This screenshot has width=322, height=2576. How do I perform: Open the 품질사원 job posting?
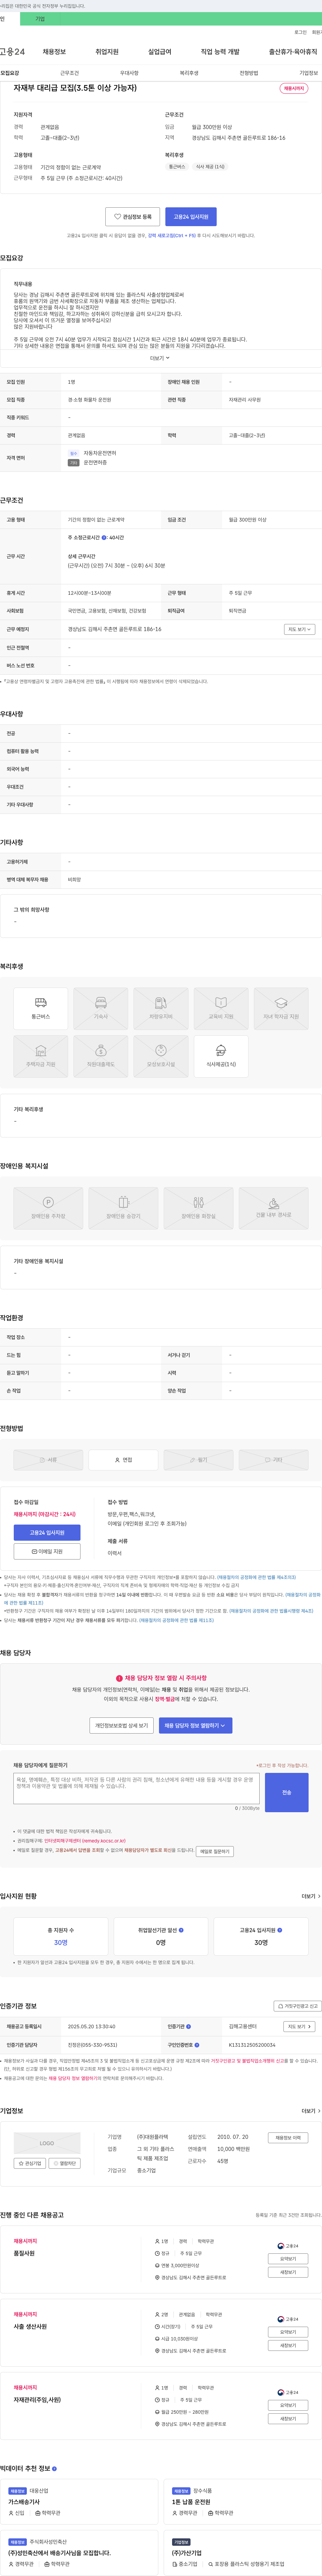pyautogui.click(x=24, y=2253)
